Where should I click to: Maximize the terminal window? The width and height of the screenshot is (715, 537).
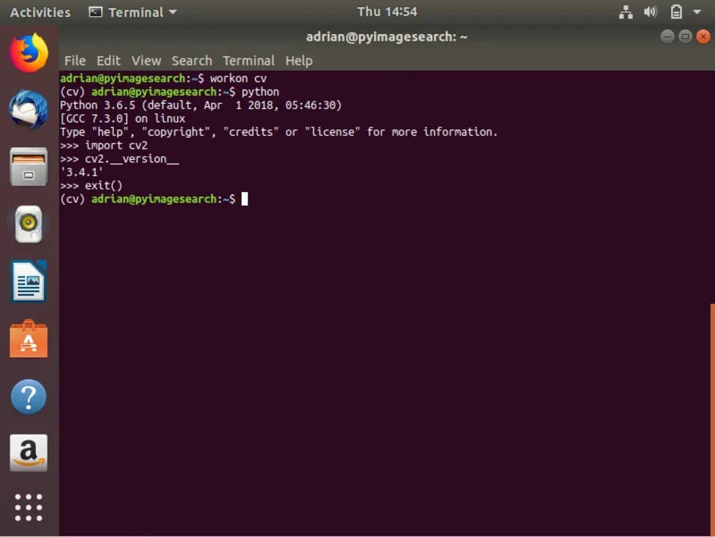point(685,36)
